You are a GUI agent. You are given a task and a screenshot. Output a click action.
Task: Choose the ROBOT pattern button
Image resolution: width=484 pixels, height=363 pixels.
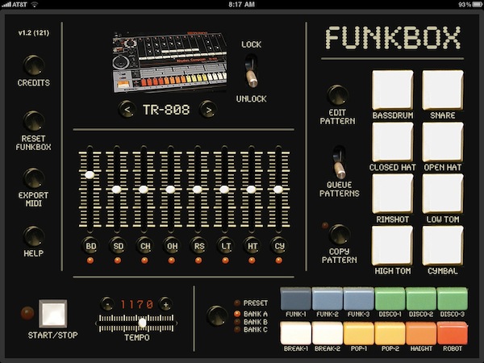pos(453,333)
